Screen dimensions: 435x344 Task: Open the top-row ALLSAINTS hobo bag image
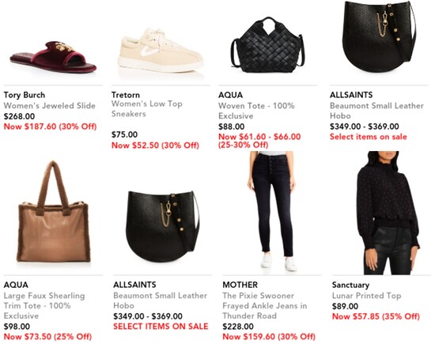379,37
